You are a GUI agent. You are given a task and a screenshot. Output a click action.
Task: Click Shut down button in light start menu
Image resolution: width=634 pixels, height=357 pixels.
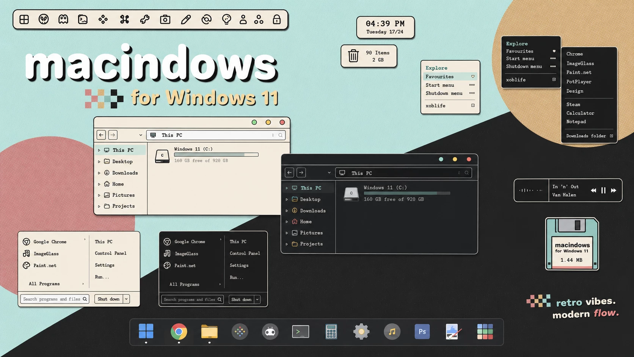108,299
